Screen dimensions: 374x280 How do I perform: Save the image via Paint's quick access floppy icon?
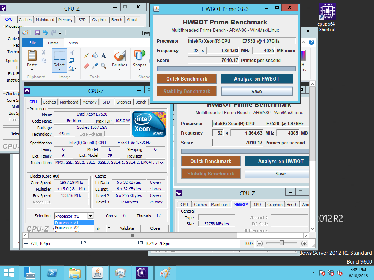37,32
